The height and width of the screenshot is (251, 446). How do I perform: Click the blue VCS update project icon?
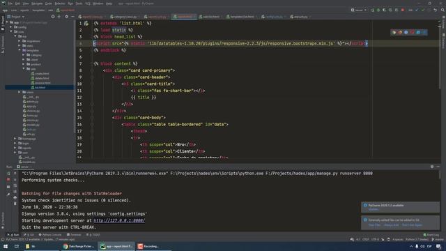[x=417, y=10]
